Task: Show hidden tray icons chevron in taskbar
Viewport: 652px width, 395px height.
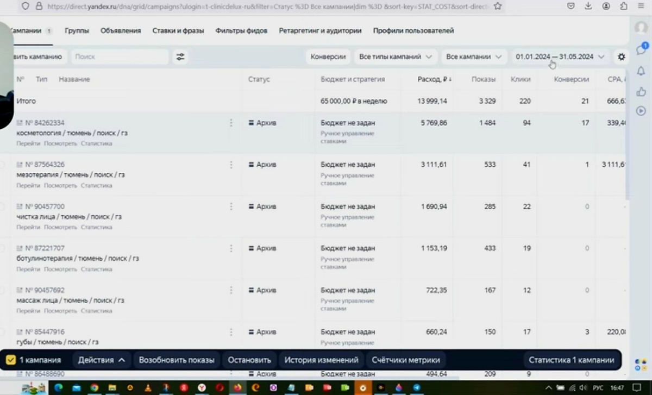Action: pyautogui.click(x=549, y=388)
